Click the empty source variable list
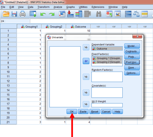Image resolution: width=153 pixels, height=137 pixels. (x=65, y=77)
